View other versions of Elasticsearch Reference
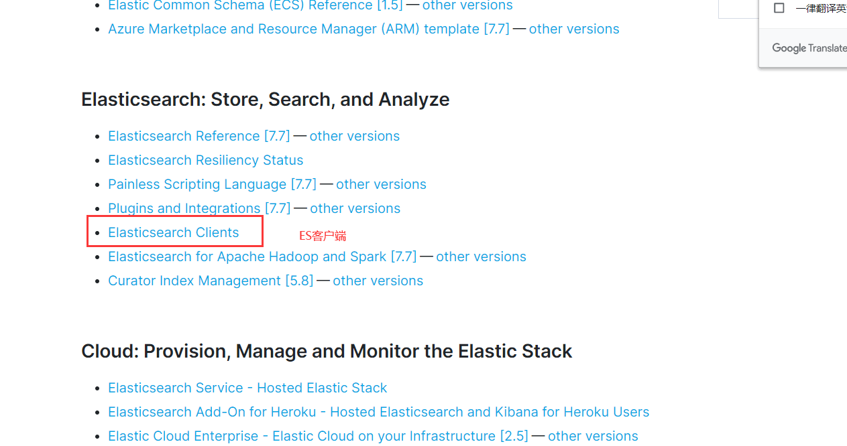Image resolution: width=847 pixels, height=446 pixels. click(x=354, y=136)
